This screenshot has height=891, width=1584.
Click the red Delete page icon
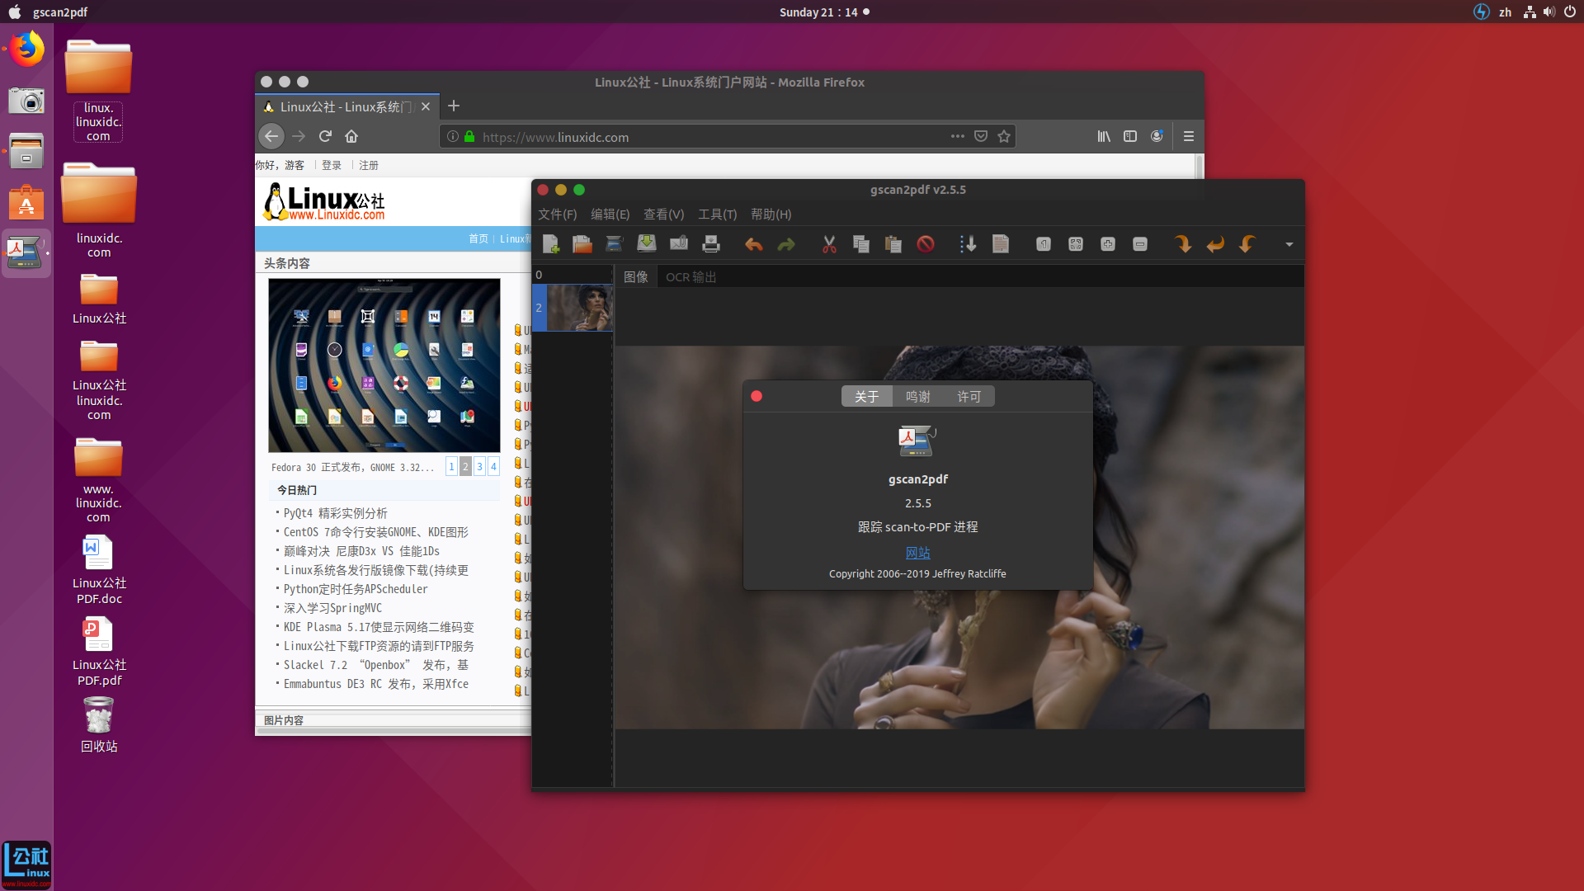926,243
